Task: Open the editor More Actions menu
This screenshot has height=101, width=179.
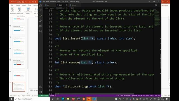Action: point(159,5)
